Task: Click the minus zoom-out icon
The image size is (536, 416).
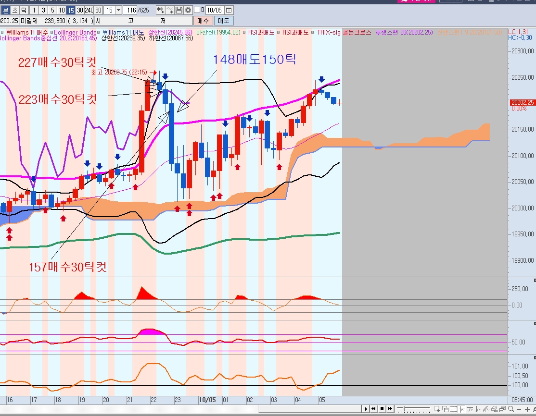Action: coord(519,409)
